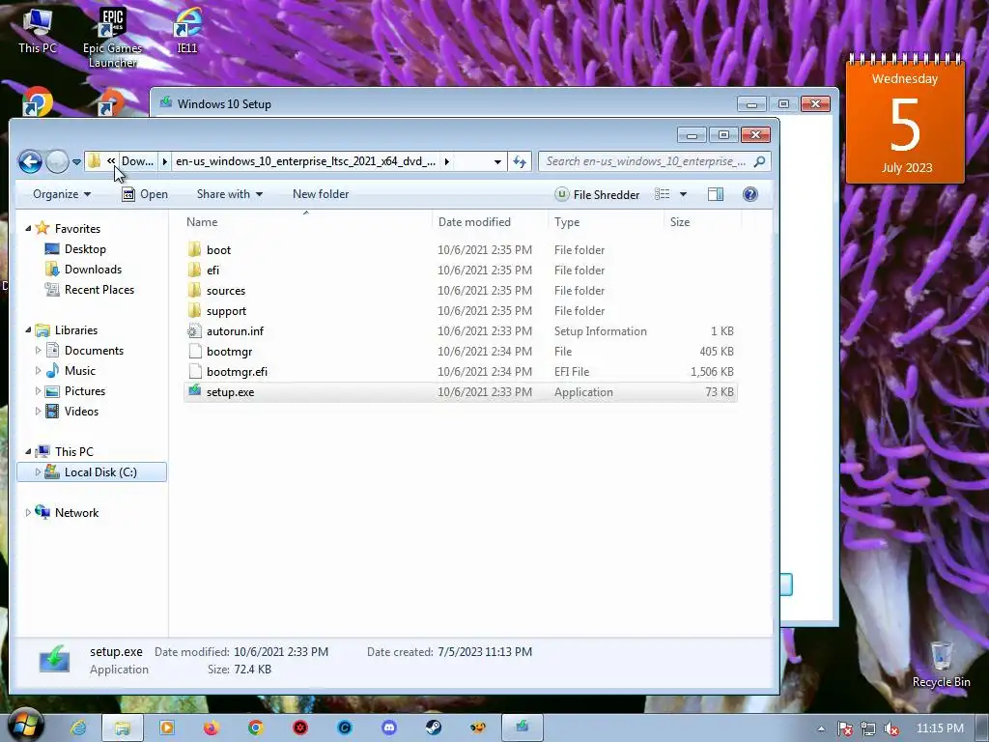Open Firefox from the taskbar
The width and height of the screenshot is (989, 742).
(x=212, y=728)
